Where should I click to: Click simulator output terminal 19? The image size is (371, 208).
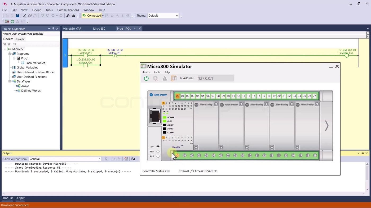click(x=315, y=156)
